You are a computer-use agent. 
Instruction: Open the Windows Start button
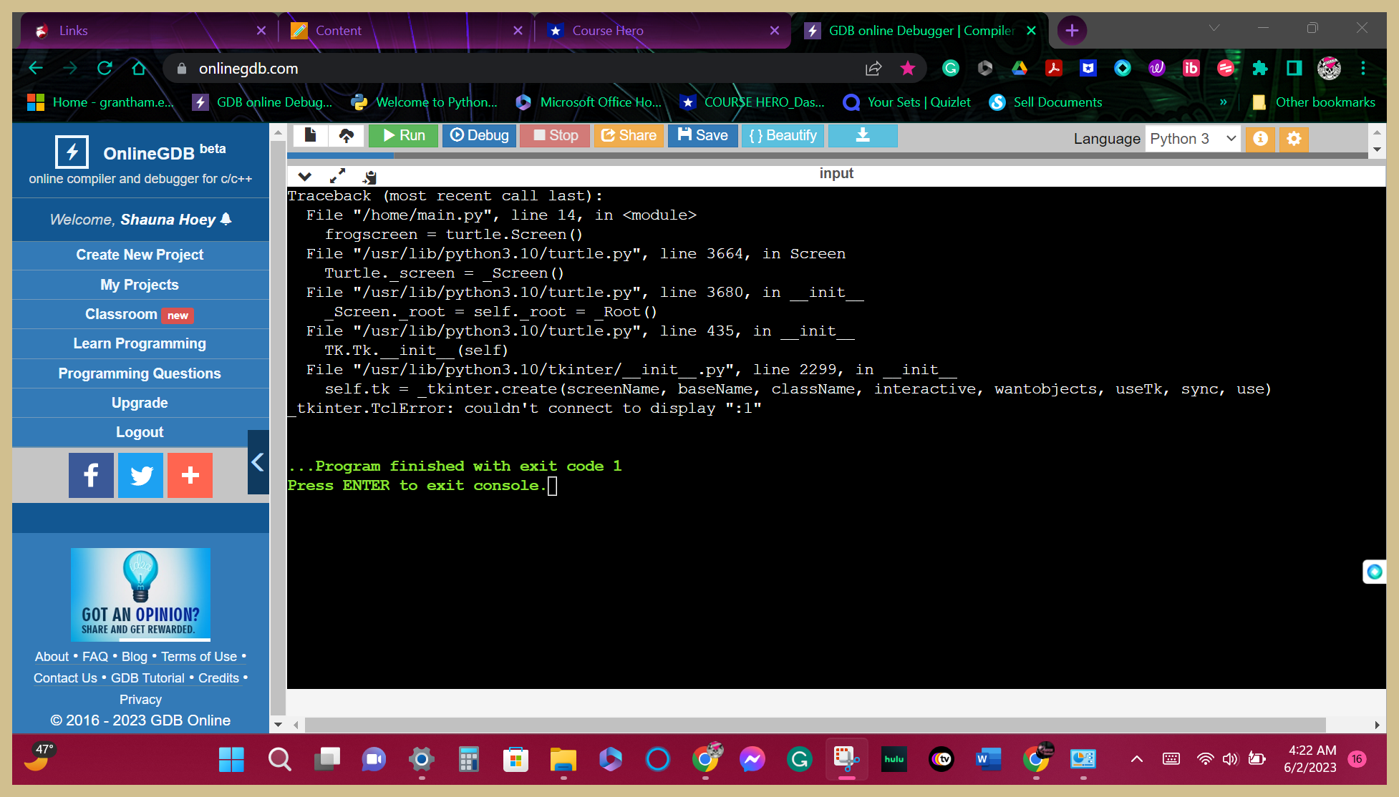231,759
